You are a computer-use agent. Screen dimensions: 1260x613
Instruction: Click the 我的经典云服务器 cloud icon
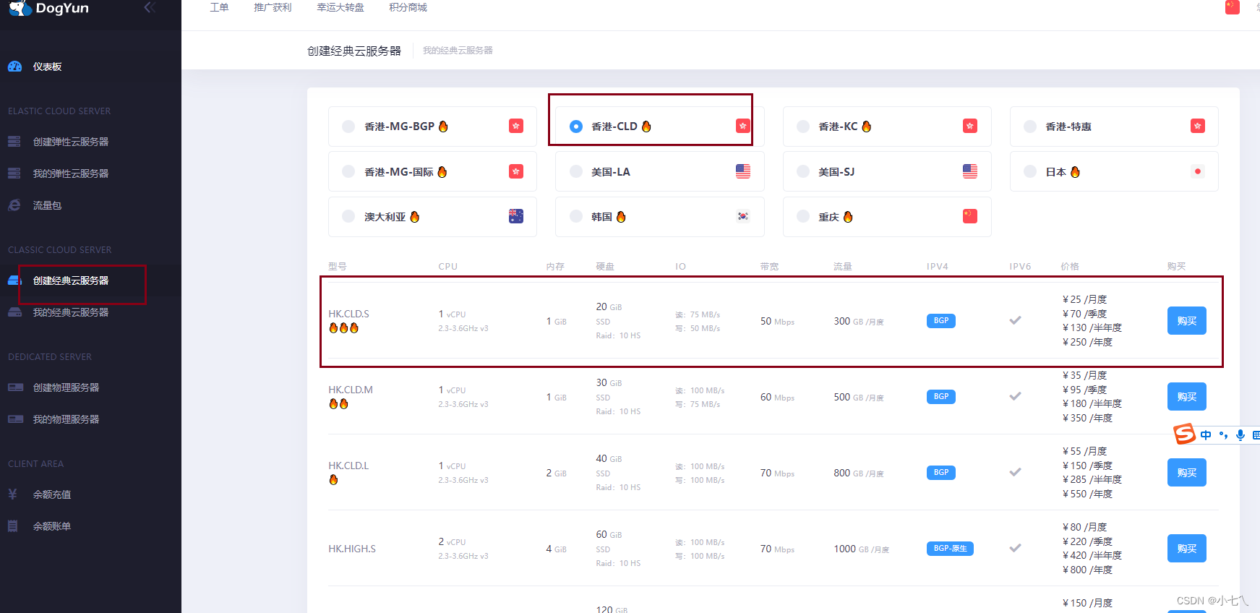pos(14,312)
